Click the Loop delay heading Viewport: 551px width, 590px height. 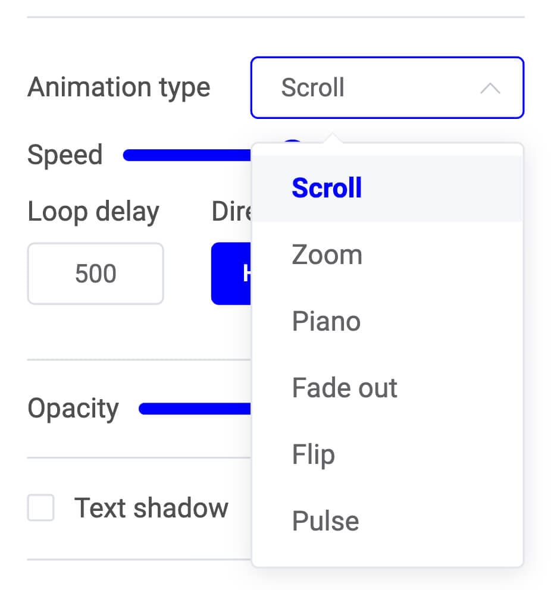93,211
